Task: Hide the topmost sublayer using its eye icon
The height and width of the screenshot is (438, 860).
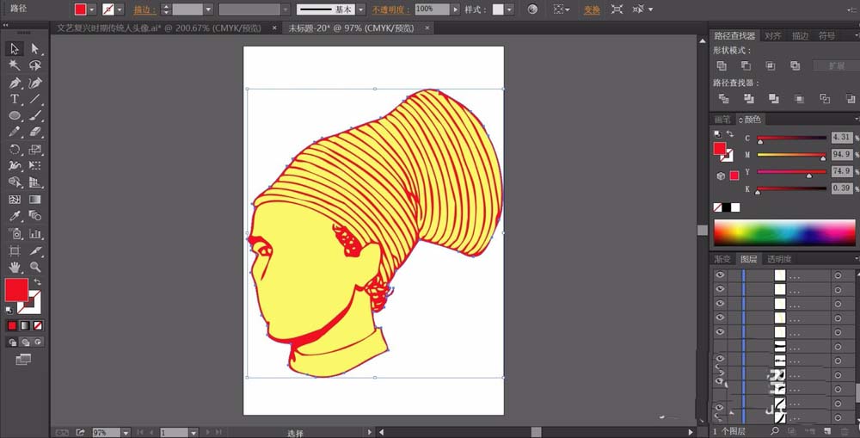Action: pos(720,275)
